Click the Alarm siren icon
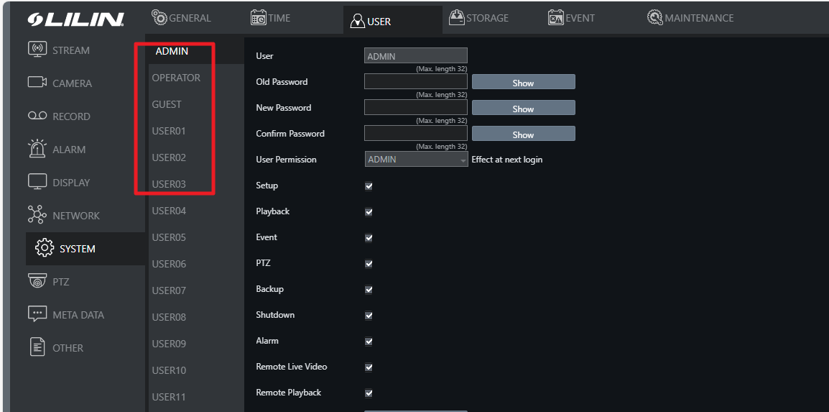829x412 pixels. [x=37, y=148]
